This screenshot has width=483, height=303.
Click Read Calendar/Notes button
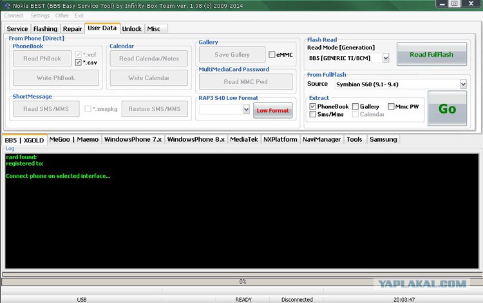[x=149, y=58]
